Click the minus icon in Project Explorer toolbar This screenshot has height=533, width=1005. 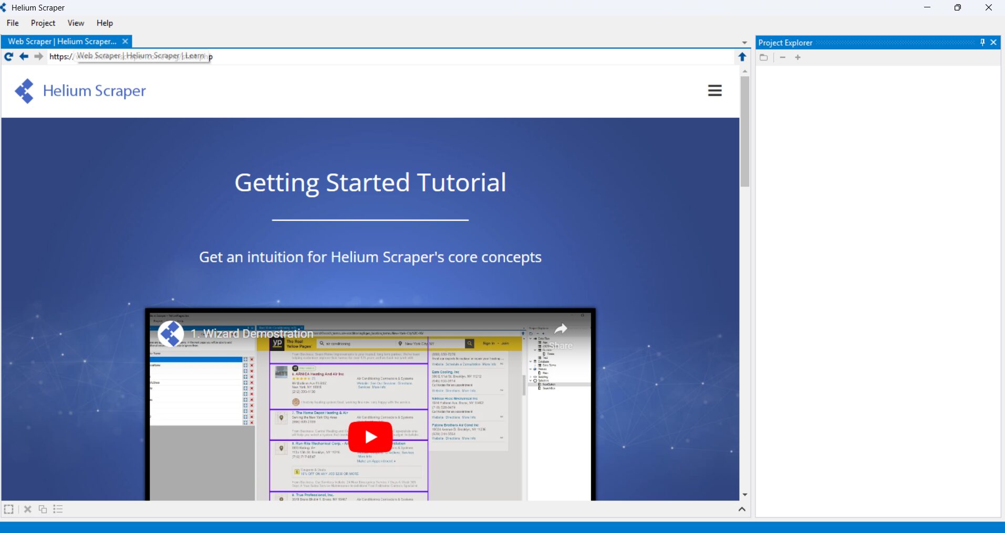tap(783, 57)
